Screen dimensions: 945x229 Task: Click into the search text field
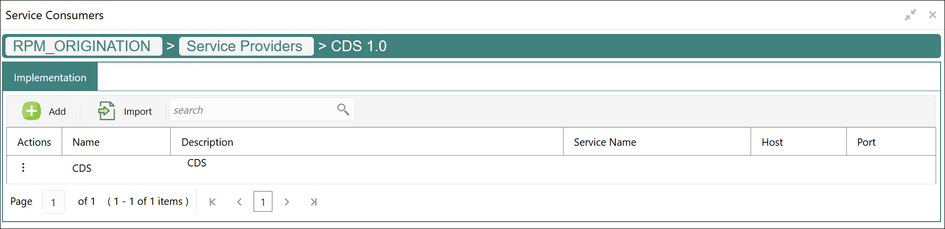coord(252,110)
